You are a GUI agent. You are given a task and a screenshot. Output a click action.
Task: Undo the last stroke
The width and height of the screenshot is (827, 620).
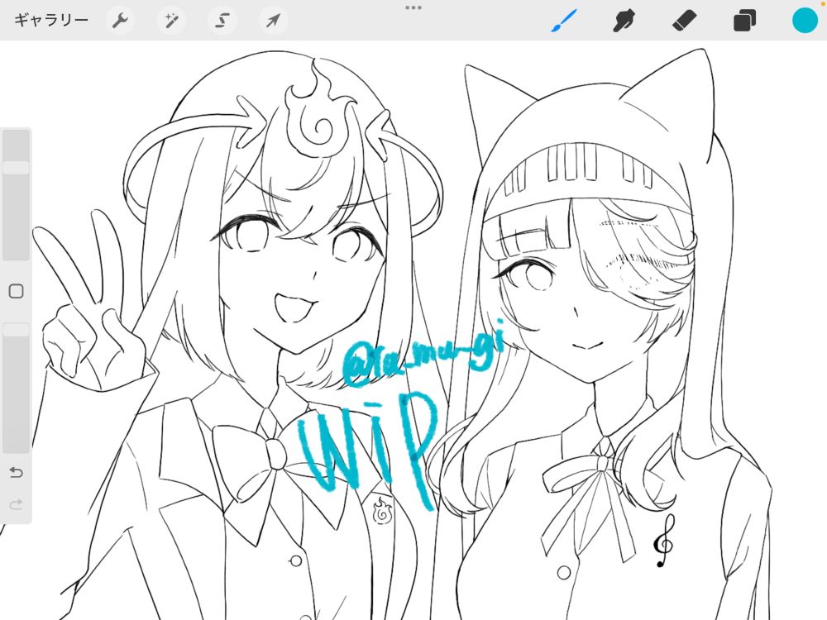point(17,472)
